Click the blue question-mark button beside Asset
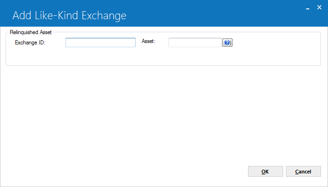This screenshot has width=328, height=187. coord(227,43)
